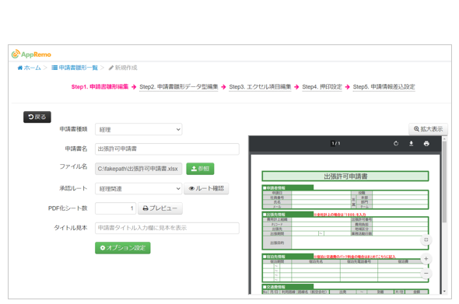Click the PDF page number indicator
The width and height of the screenshot is (459, 304).
[x=335, y=143]
